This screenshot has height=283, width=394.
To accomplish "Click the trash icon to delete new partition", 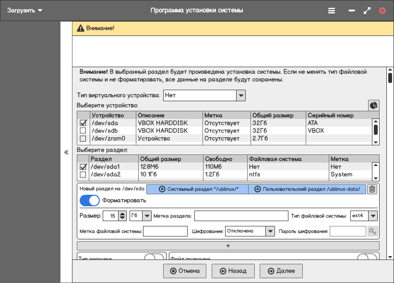I will click(x=372, y=189).
